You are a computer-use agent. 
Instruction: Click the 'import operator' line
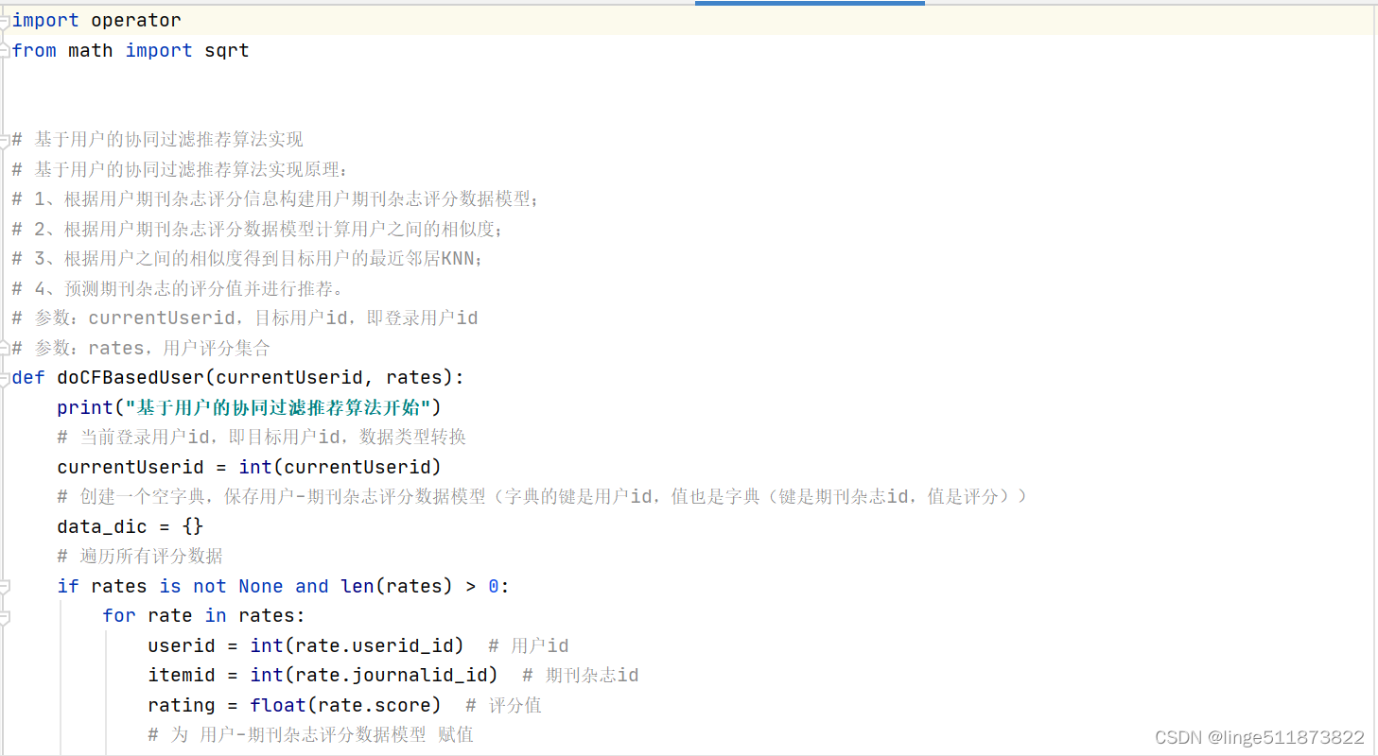pos(96,20)
